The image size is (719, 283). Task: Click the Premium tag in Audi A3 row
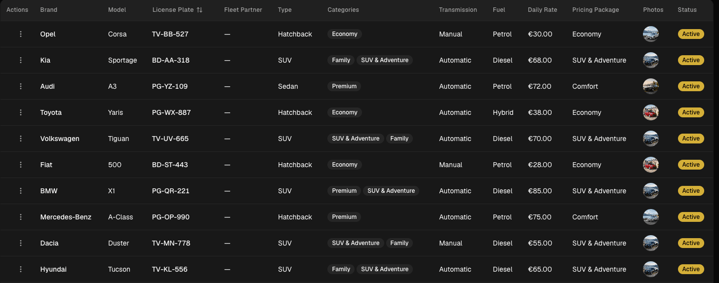(x=344, y=86)
